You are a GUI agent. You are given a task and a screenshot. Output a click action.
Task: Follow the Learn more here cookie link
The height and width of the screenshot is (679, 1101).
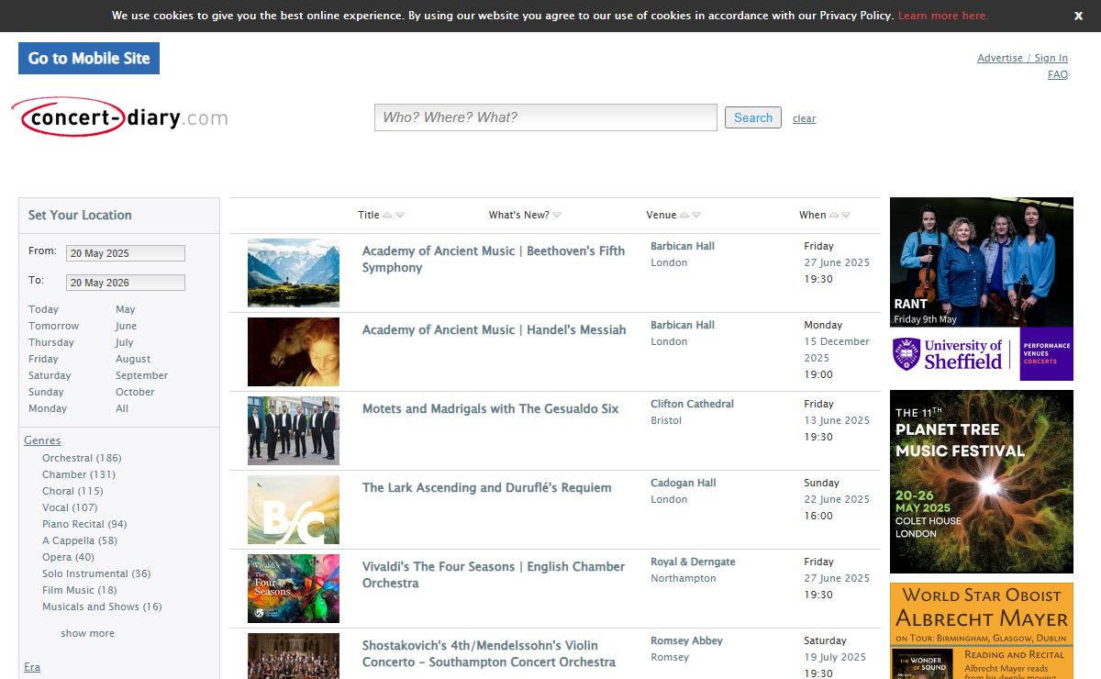click(943, 16)
